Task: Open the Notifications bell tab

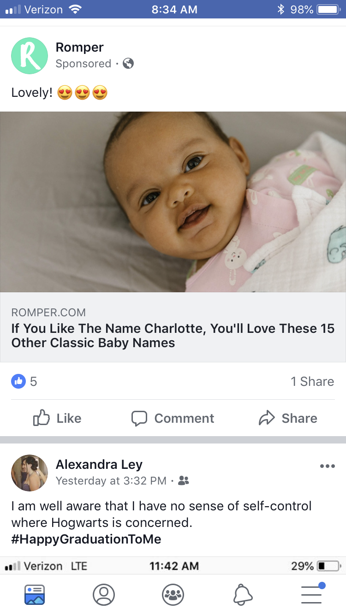Action: pos(243,595)
